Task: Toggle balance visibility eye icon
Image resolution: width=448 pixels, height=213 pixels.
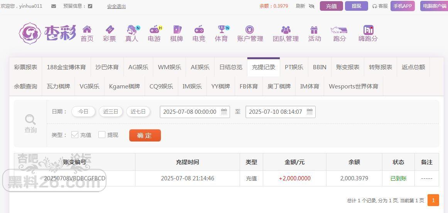Action: pos(312,6)
